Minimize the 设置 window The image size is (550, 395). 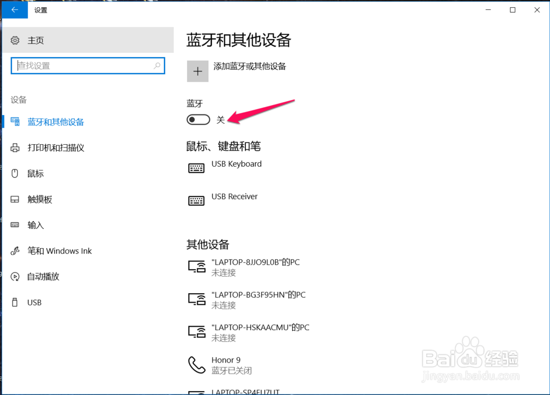(488, 10)
